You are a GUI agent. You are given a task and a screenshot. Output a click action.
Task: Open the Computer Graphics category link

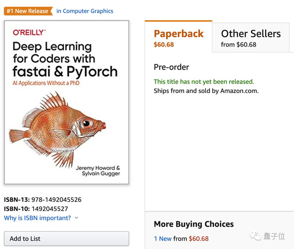click(x=85, y=11)
